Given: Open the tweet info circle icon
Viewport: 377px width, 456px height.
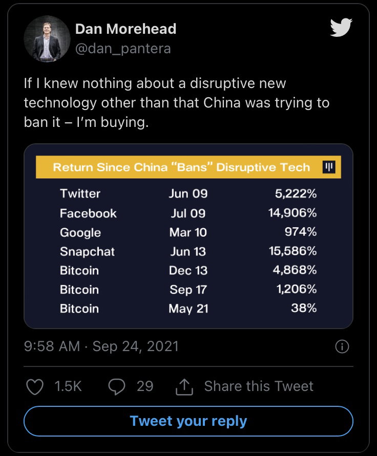Looking at the screenshot, I should coord(342,346).
